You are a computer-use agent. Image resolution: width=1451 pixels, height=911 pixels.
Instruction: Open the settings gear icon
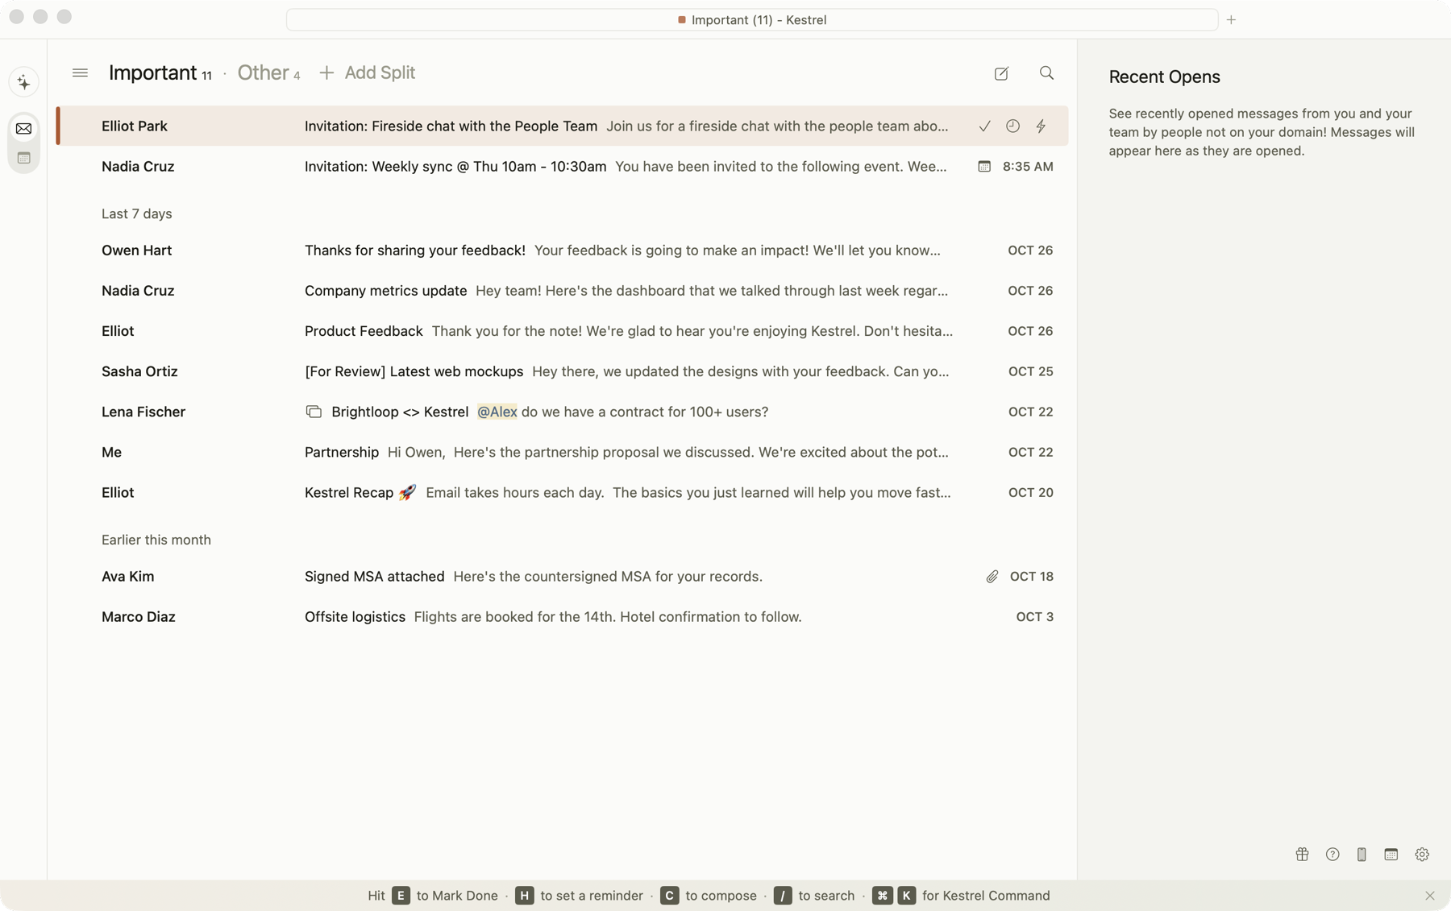click(1422, 854)
